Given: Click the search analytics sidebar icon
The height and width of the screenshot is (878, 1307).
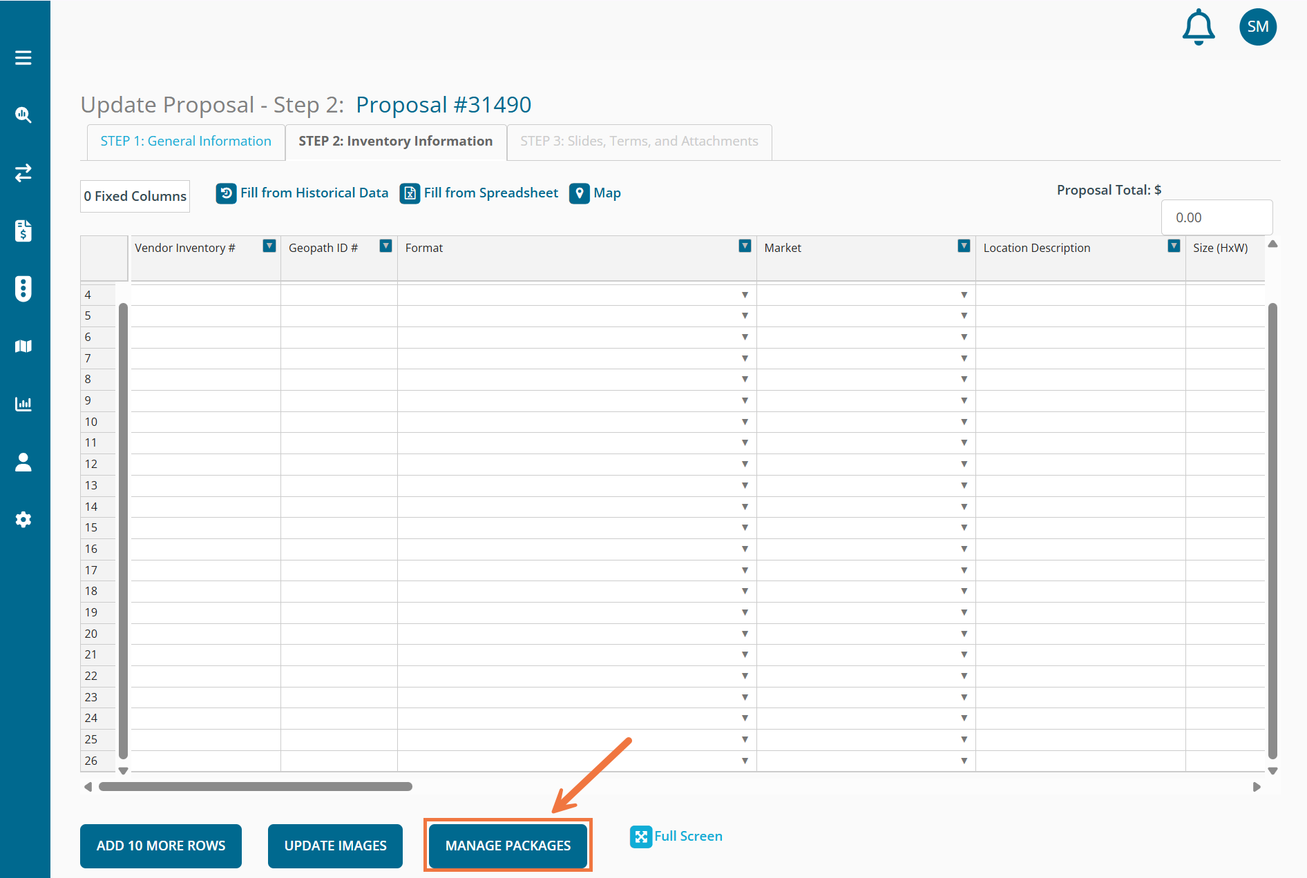Looking at the screenshot, I should (x=23, y=115).
